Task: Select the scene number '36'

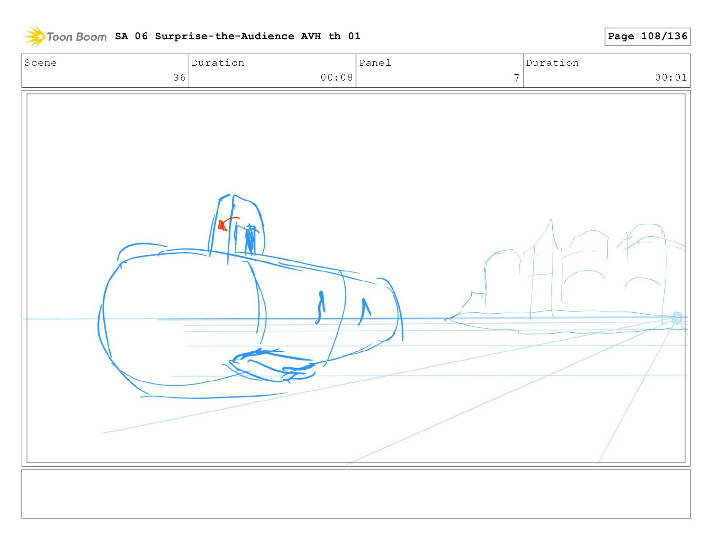Action: pos(180,77)
